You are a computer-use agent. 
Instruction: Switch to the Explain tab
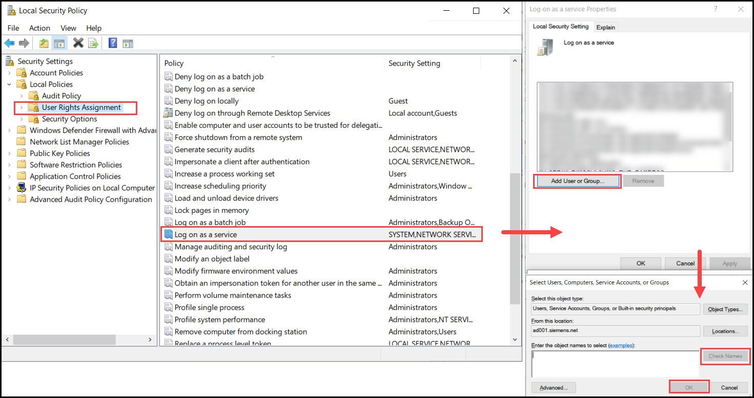[x=606, y=27]
